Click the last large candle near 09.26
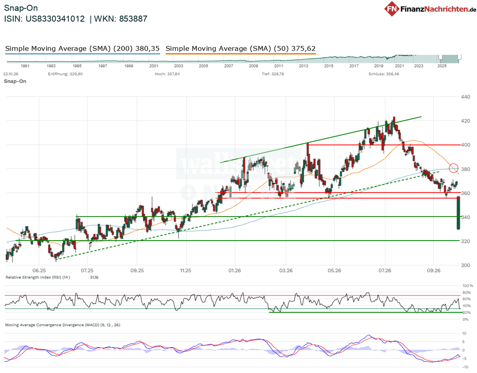The width and height of the screenshot is (477, 373). pos(458,213)
